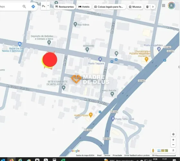Viewport: 180px width, 161px height.
Task: Select the Xerez Avícola pin
Action: (112, 94)
